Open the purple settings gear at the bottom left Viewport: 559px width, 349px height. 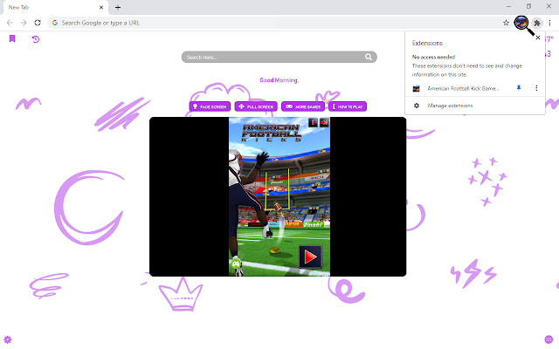tap(8, 339)
